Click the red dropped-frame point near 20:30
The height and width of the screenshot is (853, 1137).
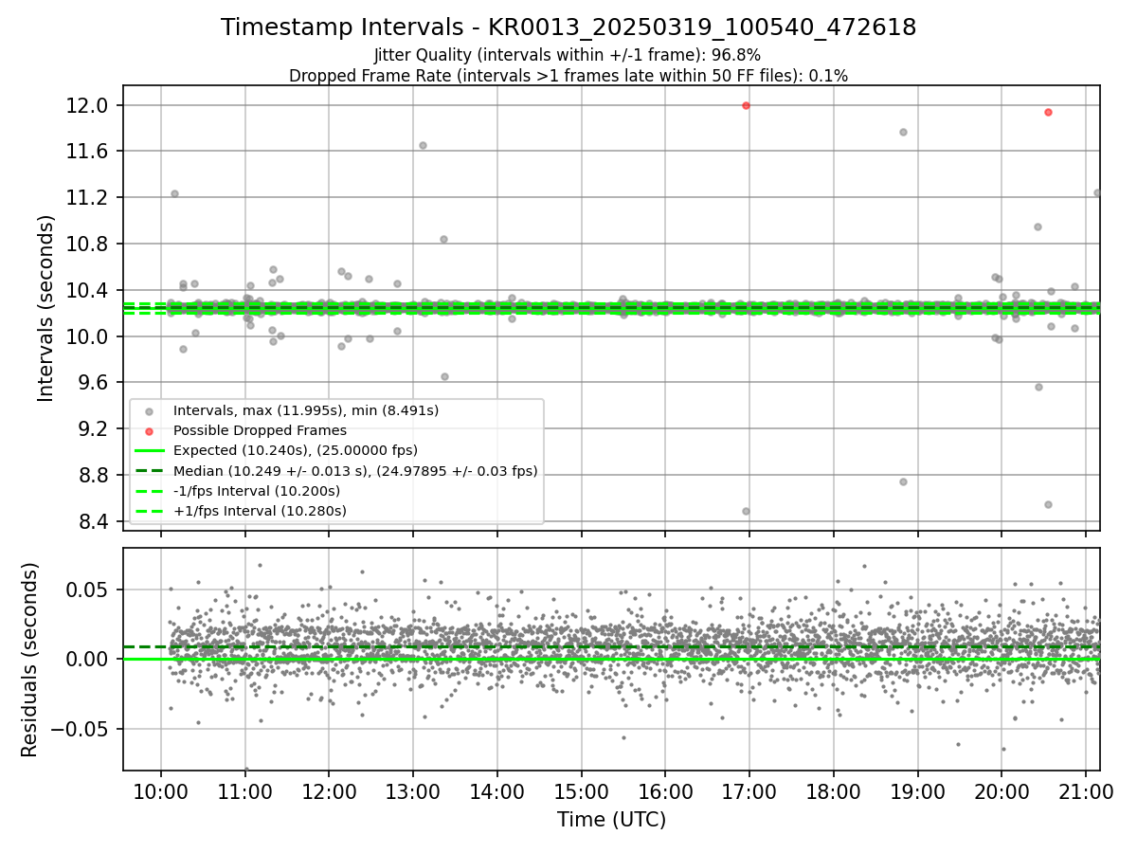(x=1048, y=112)
